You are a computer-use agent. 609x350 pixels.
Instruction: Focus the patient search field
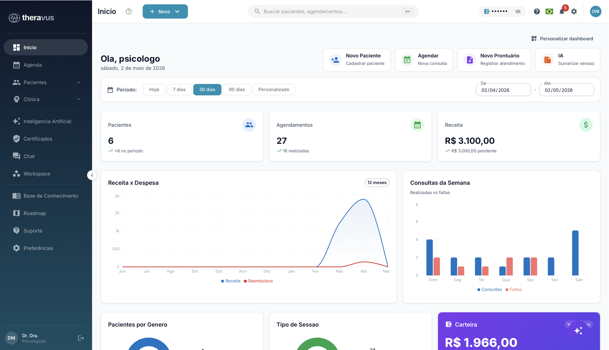pyautogui.click(x=333, y=11)
